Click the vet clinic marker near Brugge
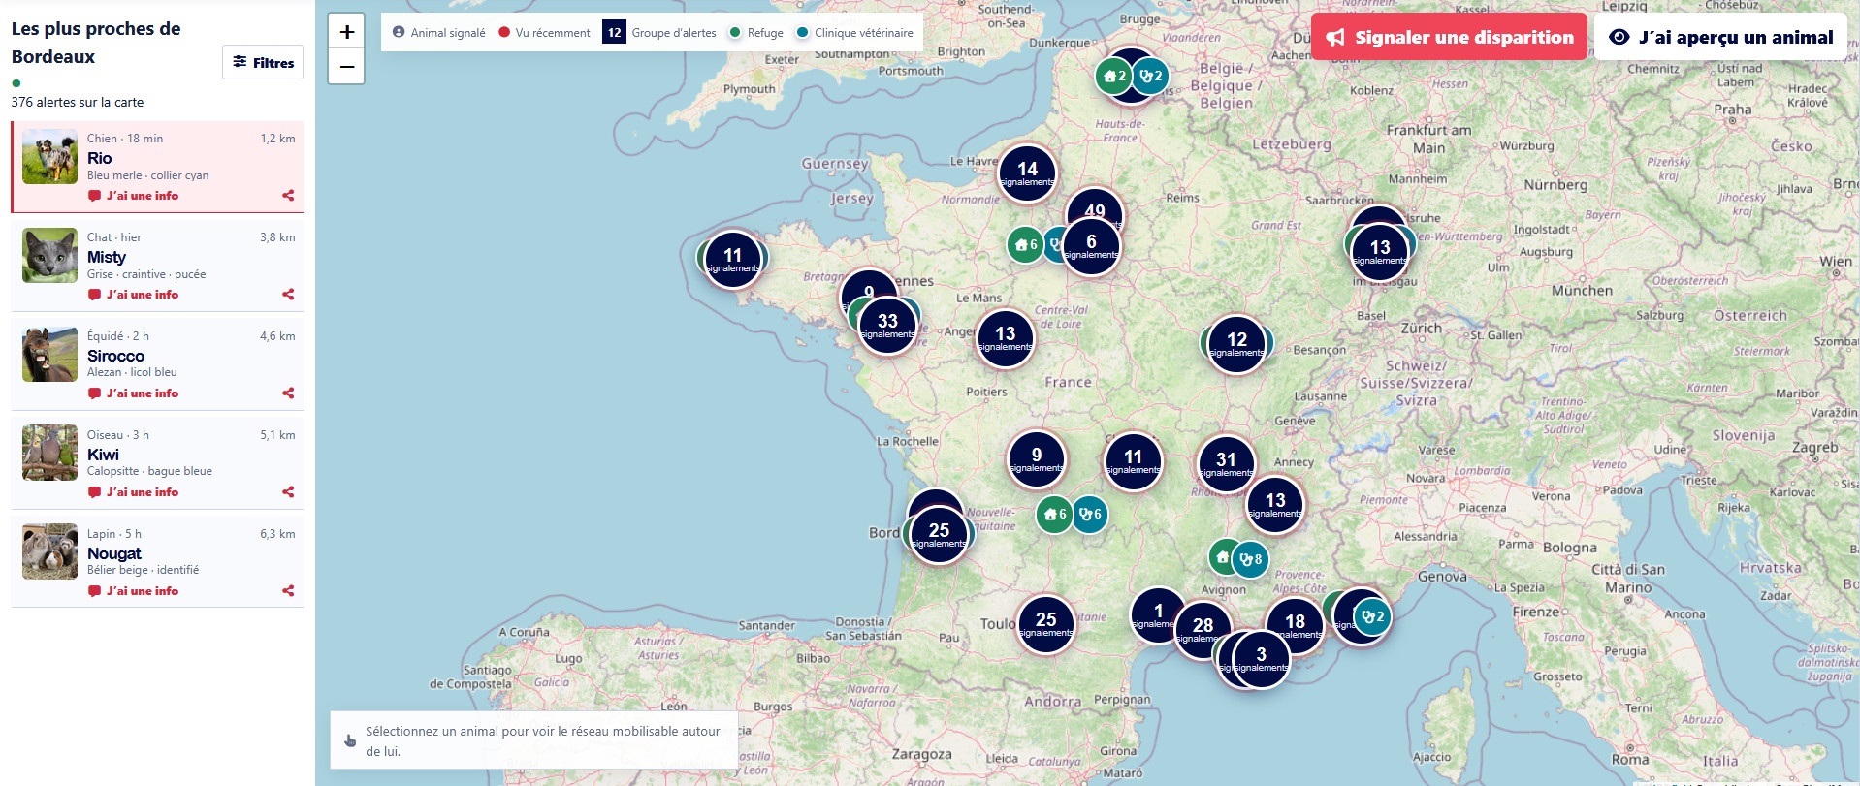 point(1150,76)
